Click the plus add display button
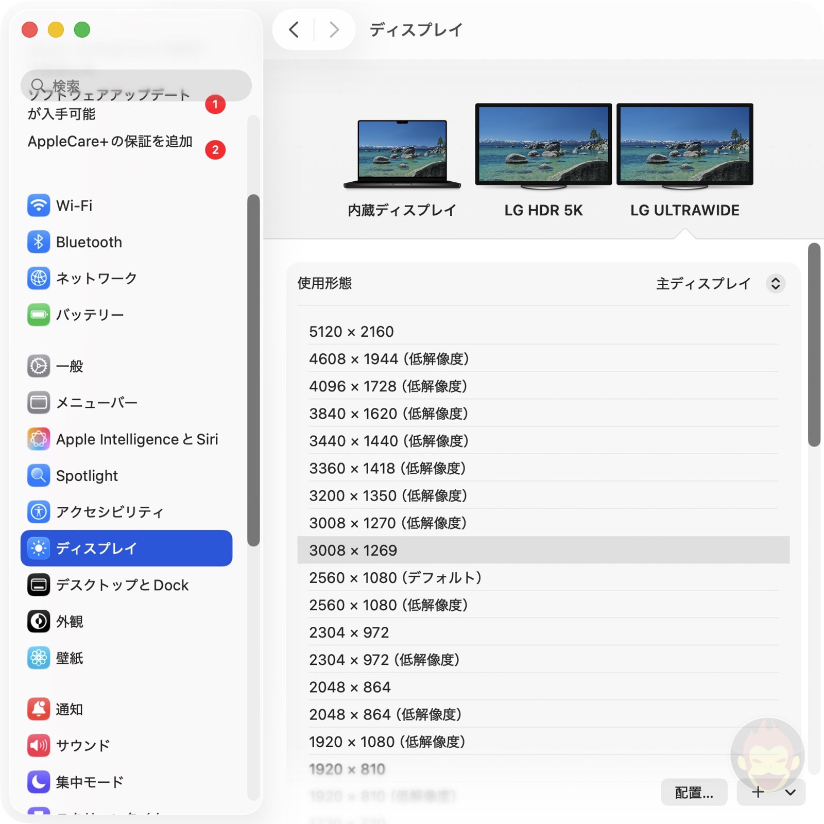The height and width of the screenshot is (824, 824). click(758, 793)
